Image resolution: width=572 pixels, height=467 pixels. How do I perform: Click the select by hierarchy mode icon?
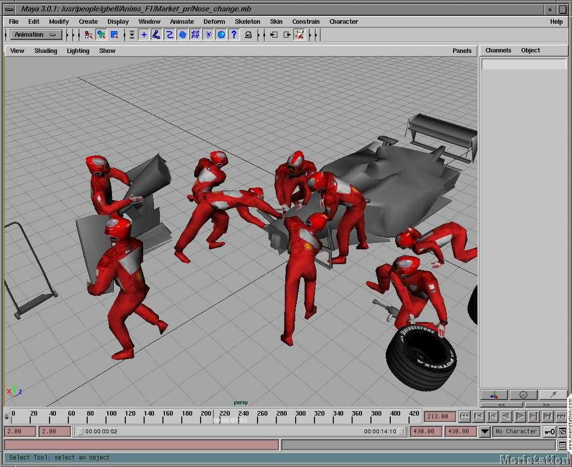pyautogui.click(x=88, y=35)
